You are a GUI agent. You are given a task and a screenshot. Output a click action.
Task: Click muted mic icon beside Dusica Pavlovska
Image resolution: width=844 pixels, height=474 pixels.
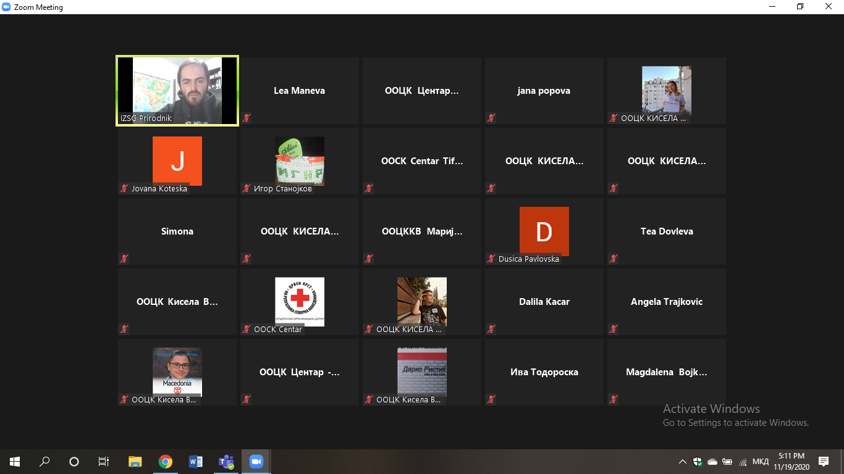(491, 259)
